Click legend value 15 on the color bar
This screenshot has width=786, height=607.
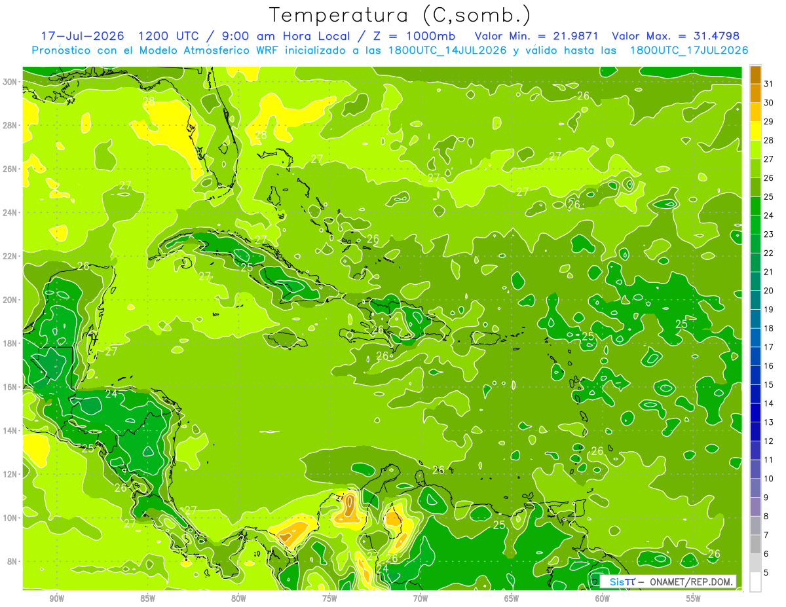(x=768, y=384)
